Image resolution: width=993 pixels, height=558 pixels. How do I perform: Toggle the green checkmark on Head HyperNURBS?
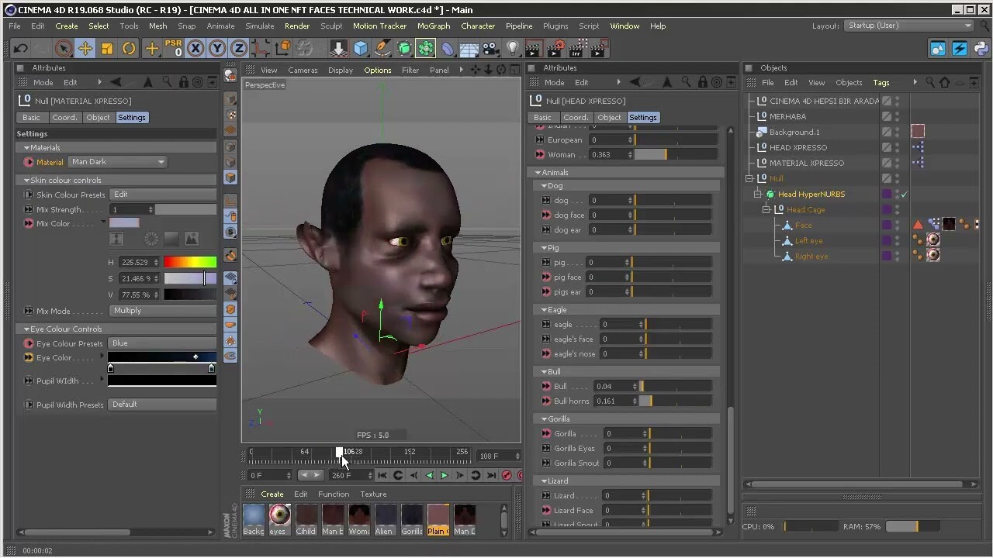[903, 195]
